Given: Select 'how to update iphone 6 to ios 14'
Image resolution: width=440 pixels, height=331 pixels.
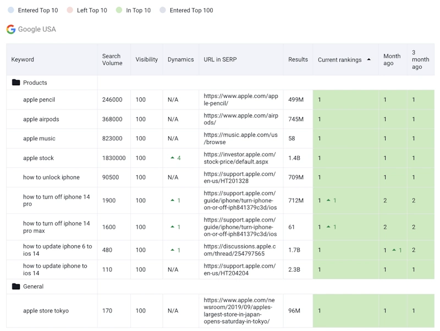Looking at the screenshot, I should tap(58, 250).
